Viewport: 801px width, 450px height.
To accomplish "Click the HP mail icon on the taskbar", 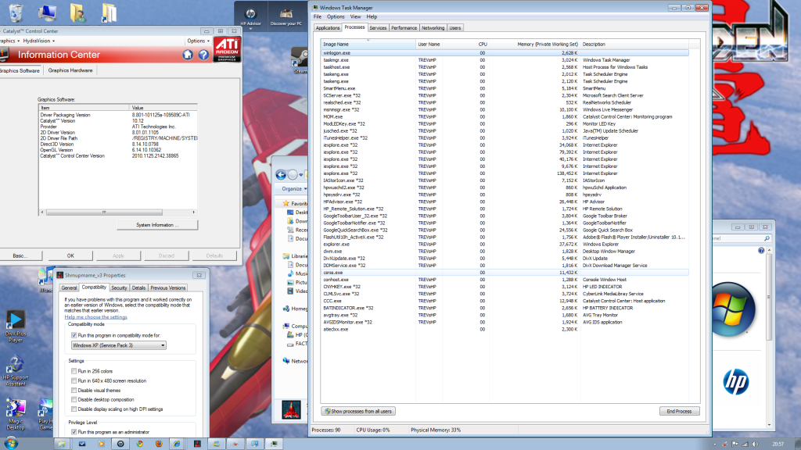I will point(81,444).
